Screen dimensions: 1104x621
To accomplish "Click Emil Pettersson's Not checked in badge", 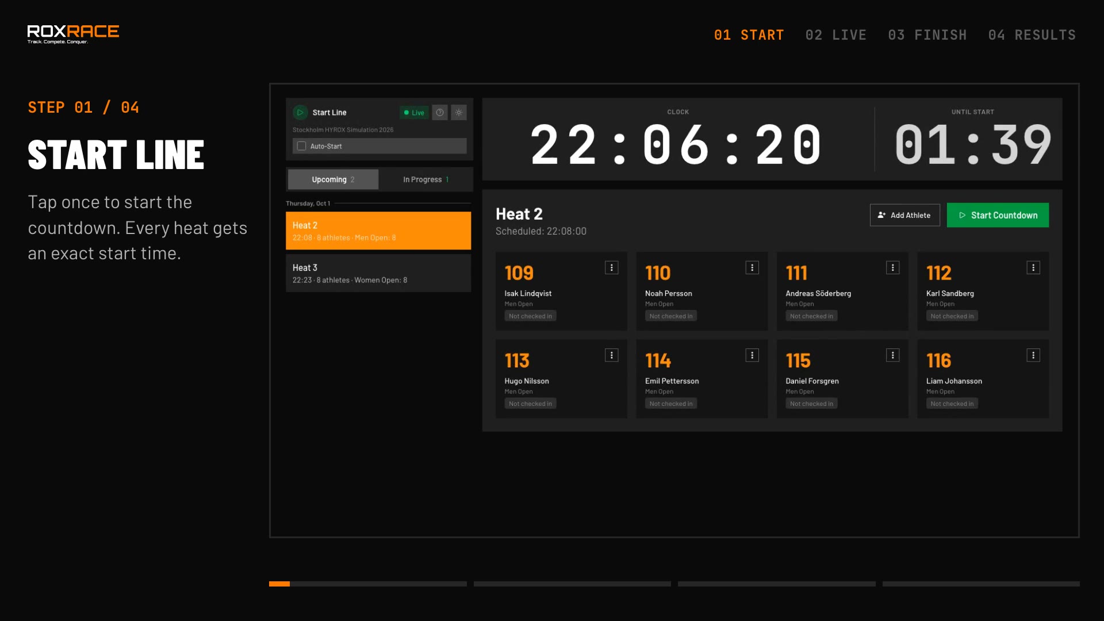I will (671, 404).
